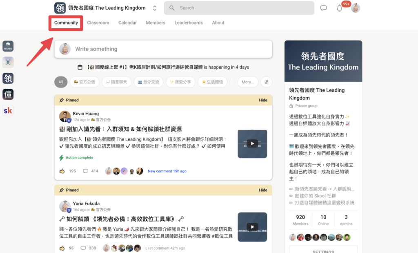
Task: Click Yuria Fukuda's avatar on post
Action: pos(65,206)
